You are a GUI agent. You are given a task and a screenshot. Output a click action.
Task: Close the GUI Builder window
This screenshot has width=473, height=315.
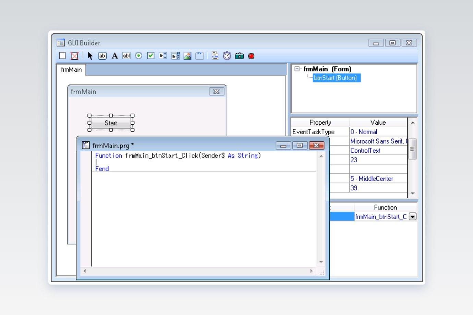[x=409, y=43]
